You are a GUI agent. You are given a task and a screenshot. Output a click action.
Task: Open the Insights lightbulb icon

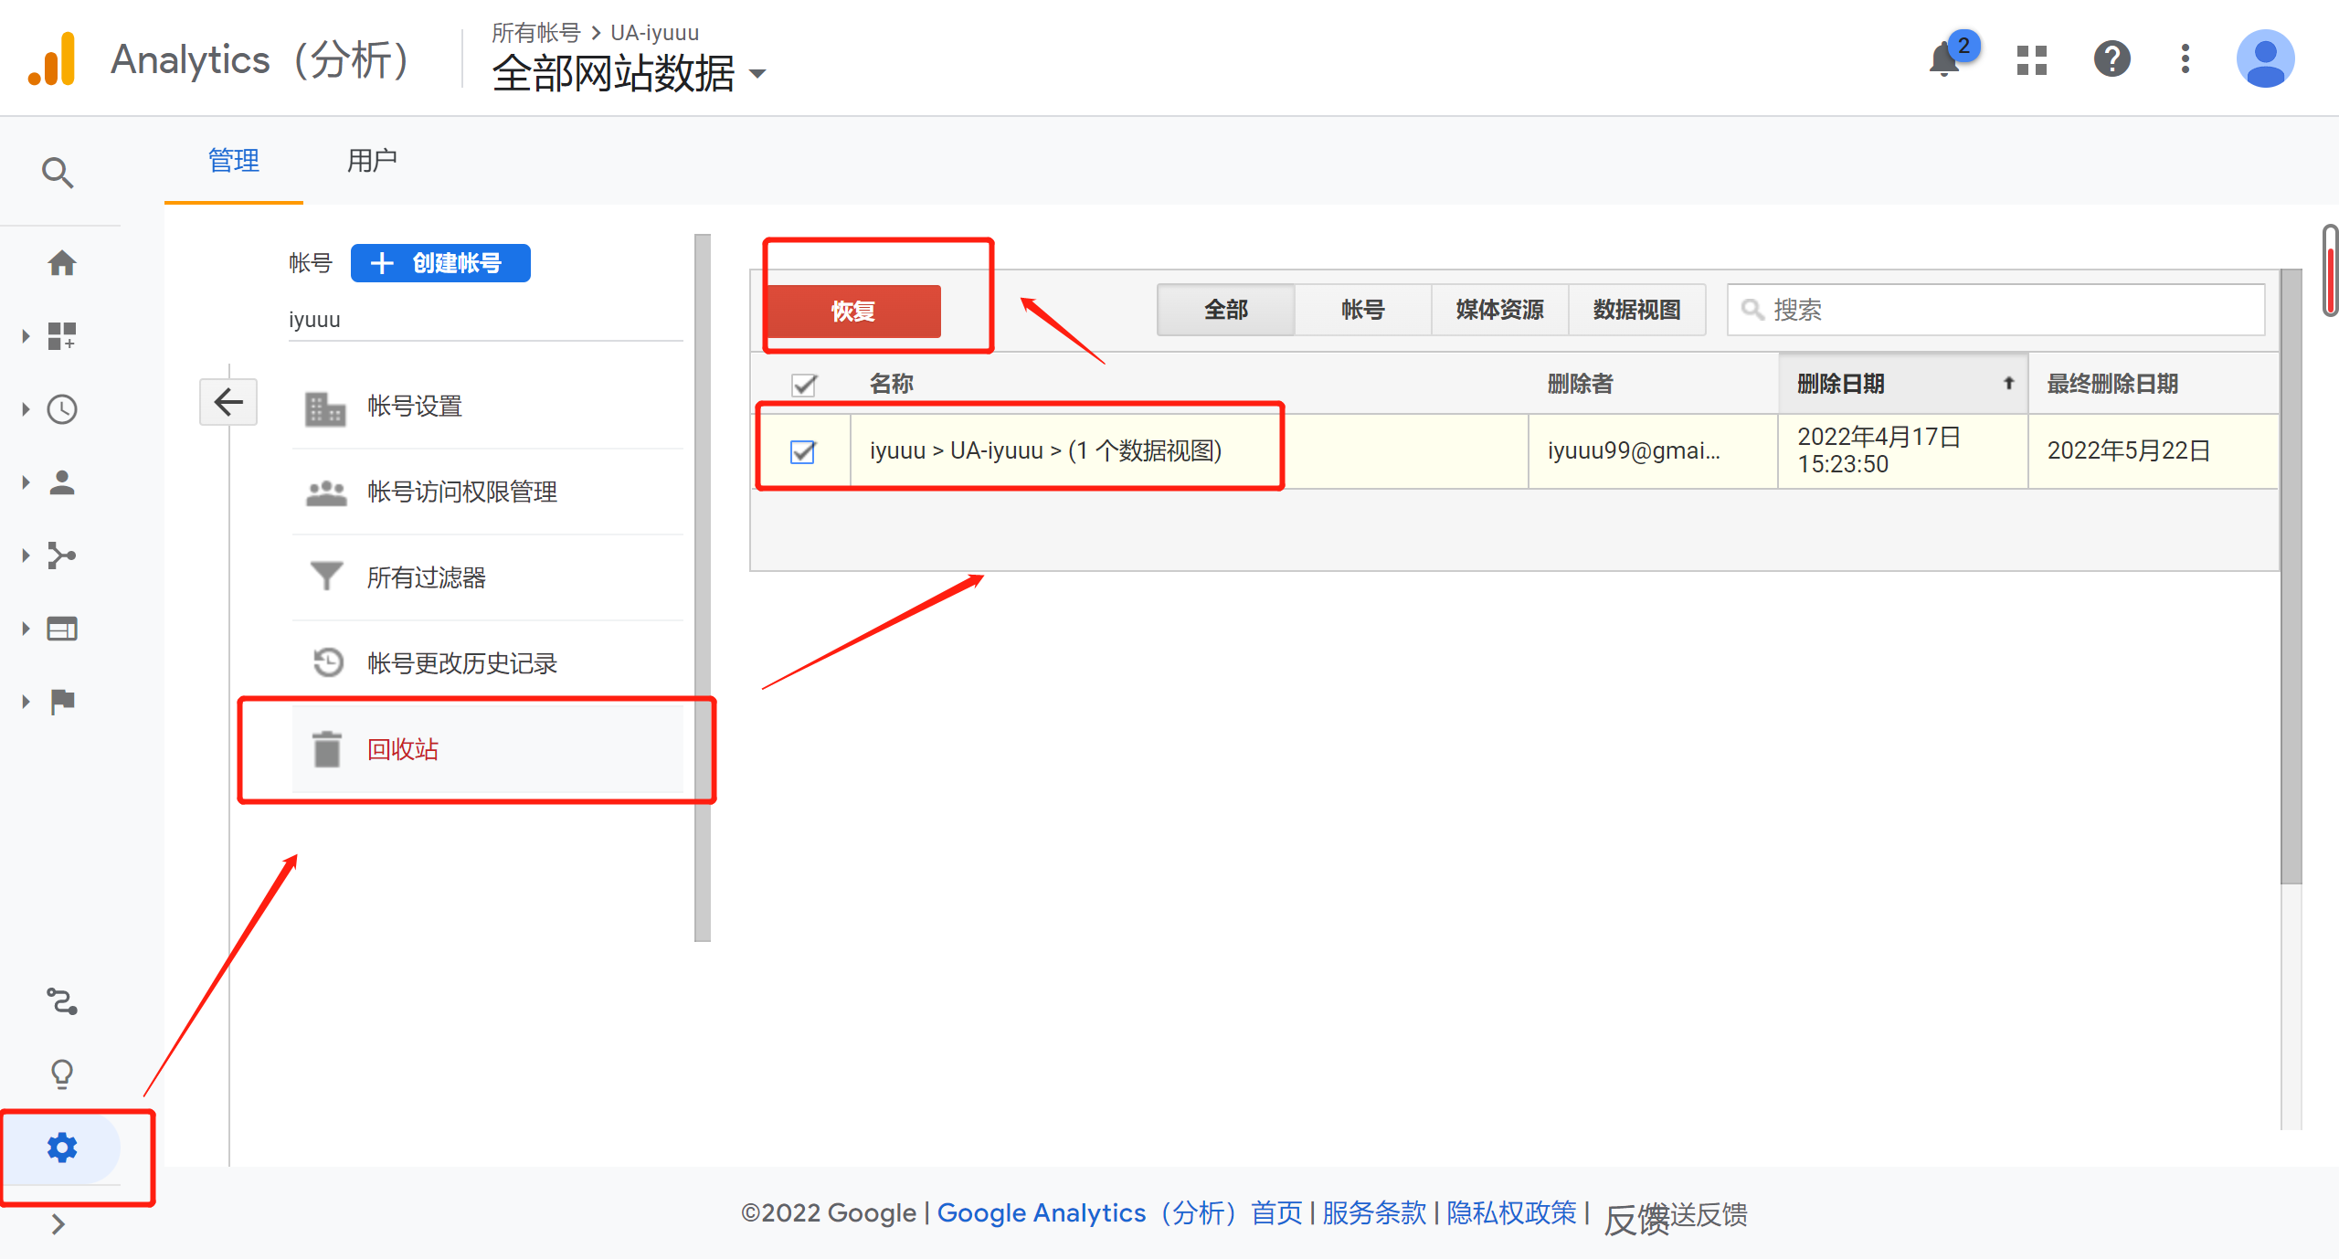(61, 1073)
